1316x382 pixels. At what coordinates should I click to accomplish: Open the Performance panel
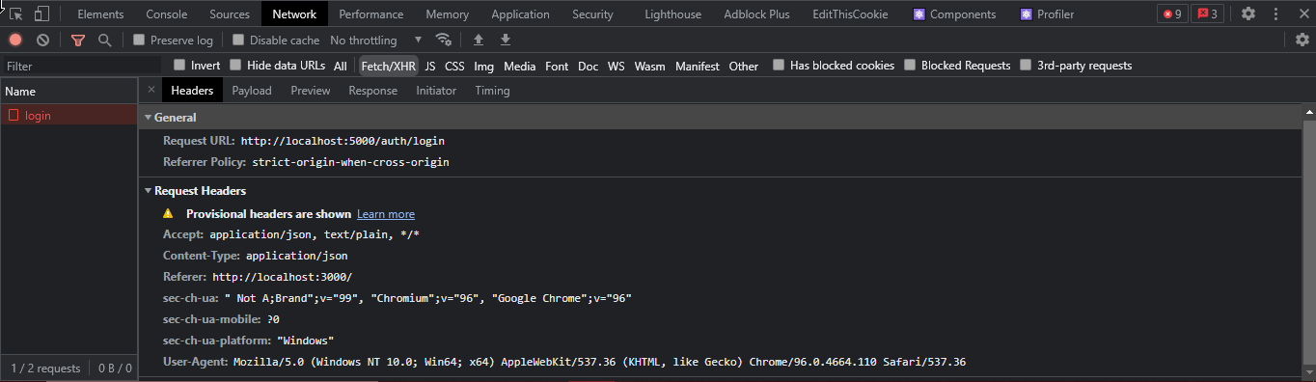pyautogui.click(x=370, y=14)
